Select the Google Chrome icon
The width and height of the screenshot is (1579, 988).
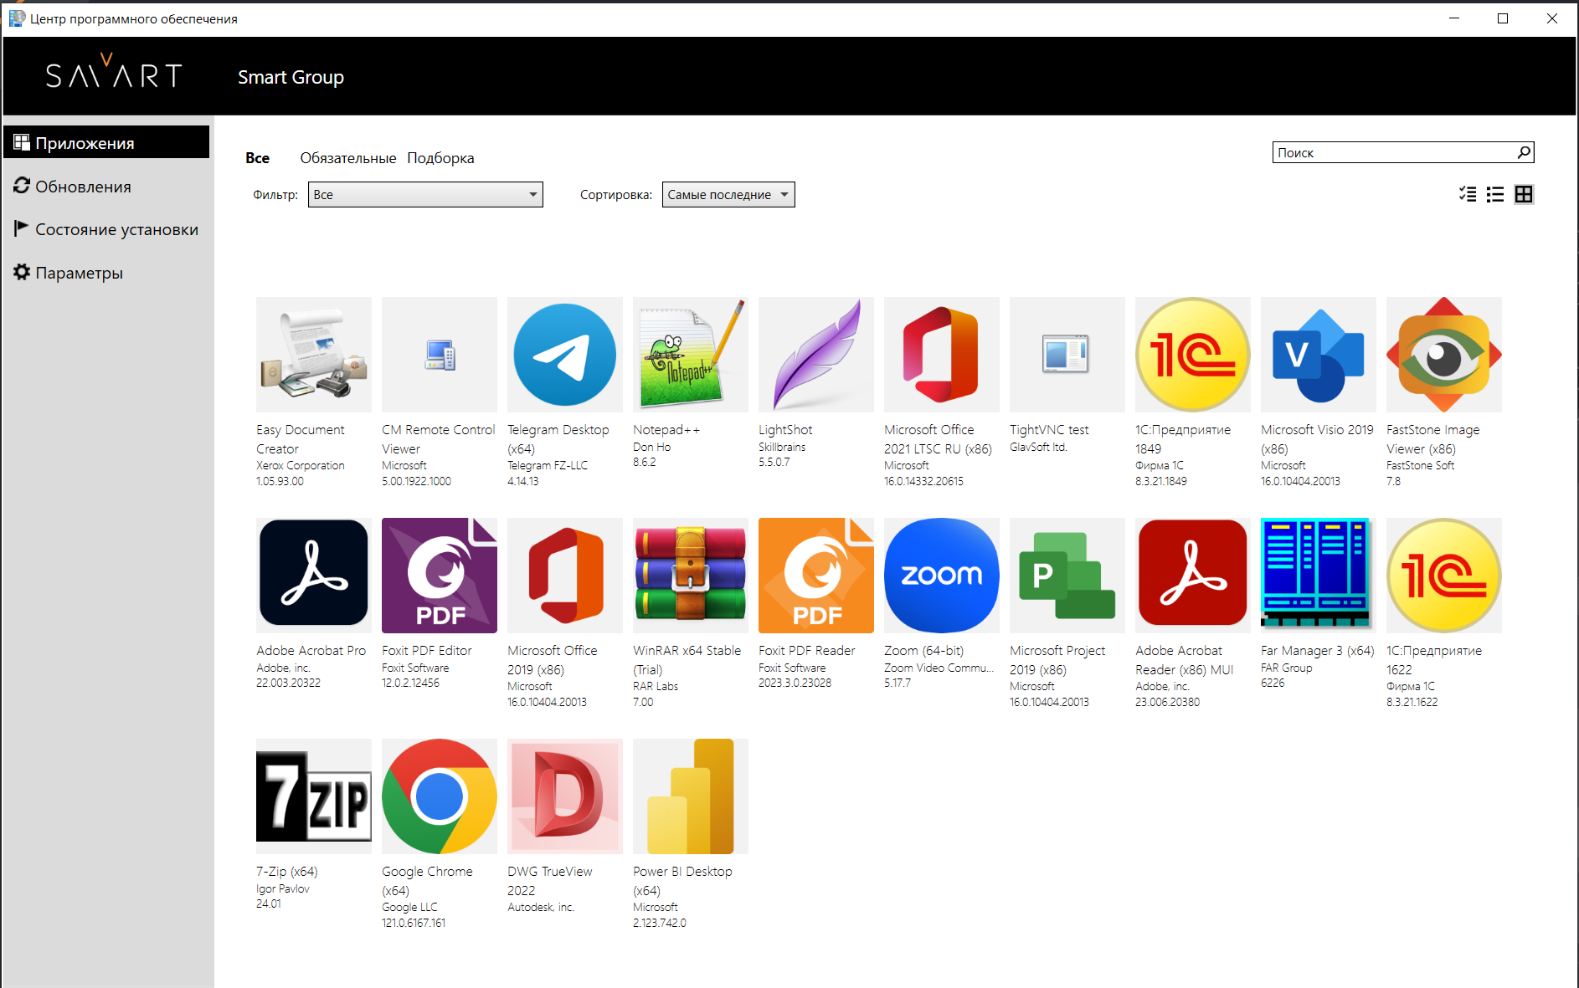(x=439, y=796)
